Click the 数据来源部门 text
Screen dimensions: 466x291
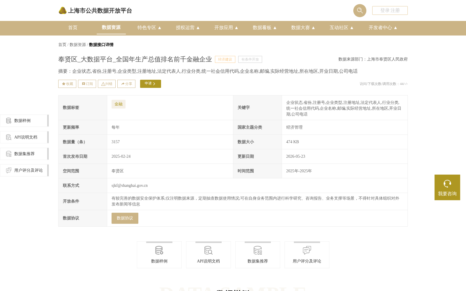(373, 59)
